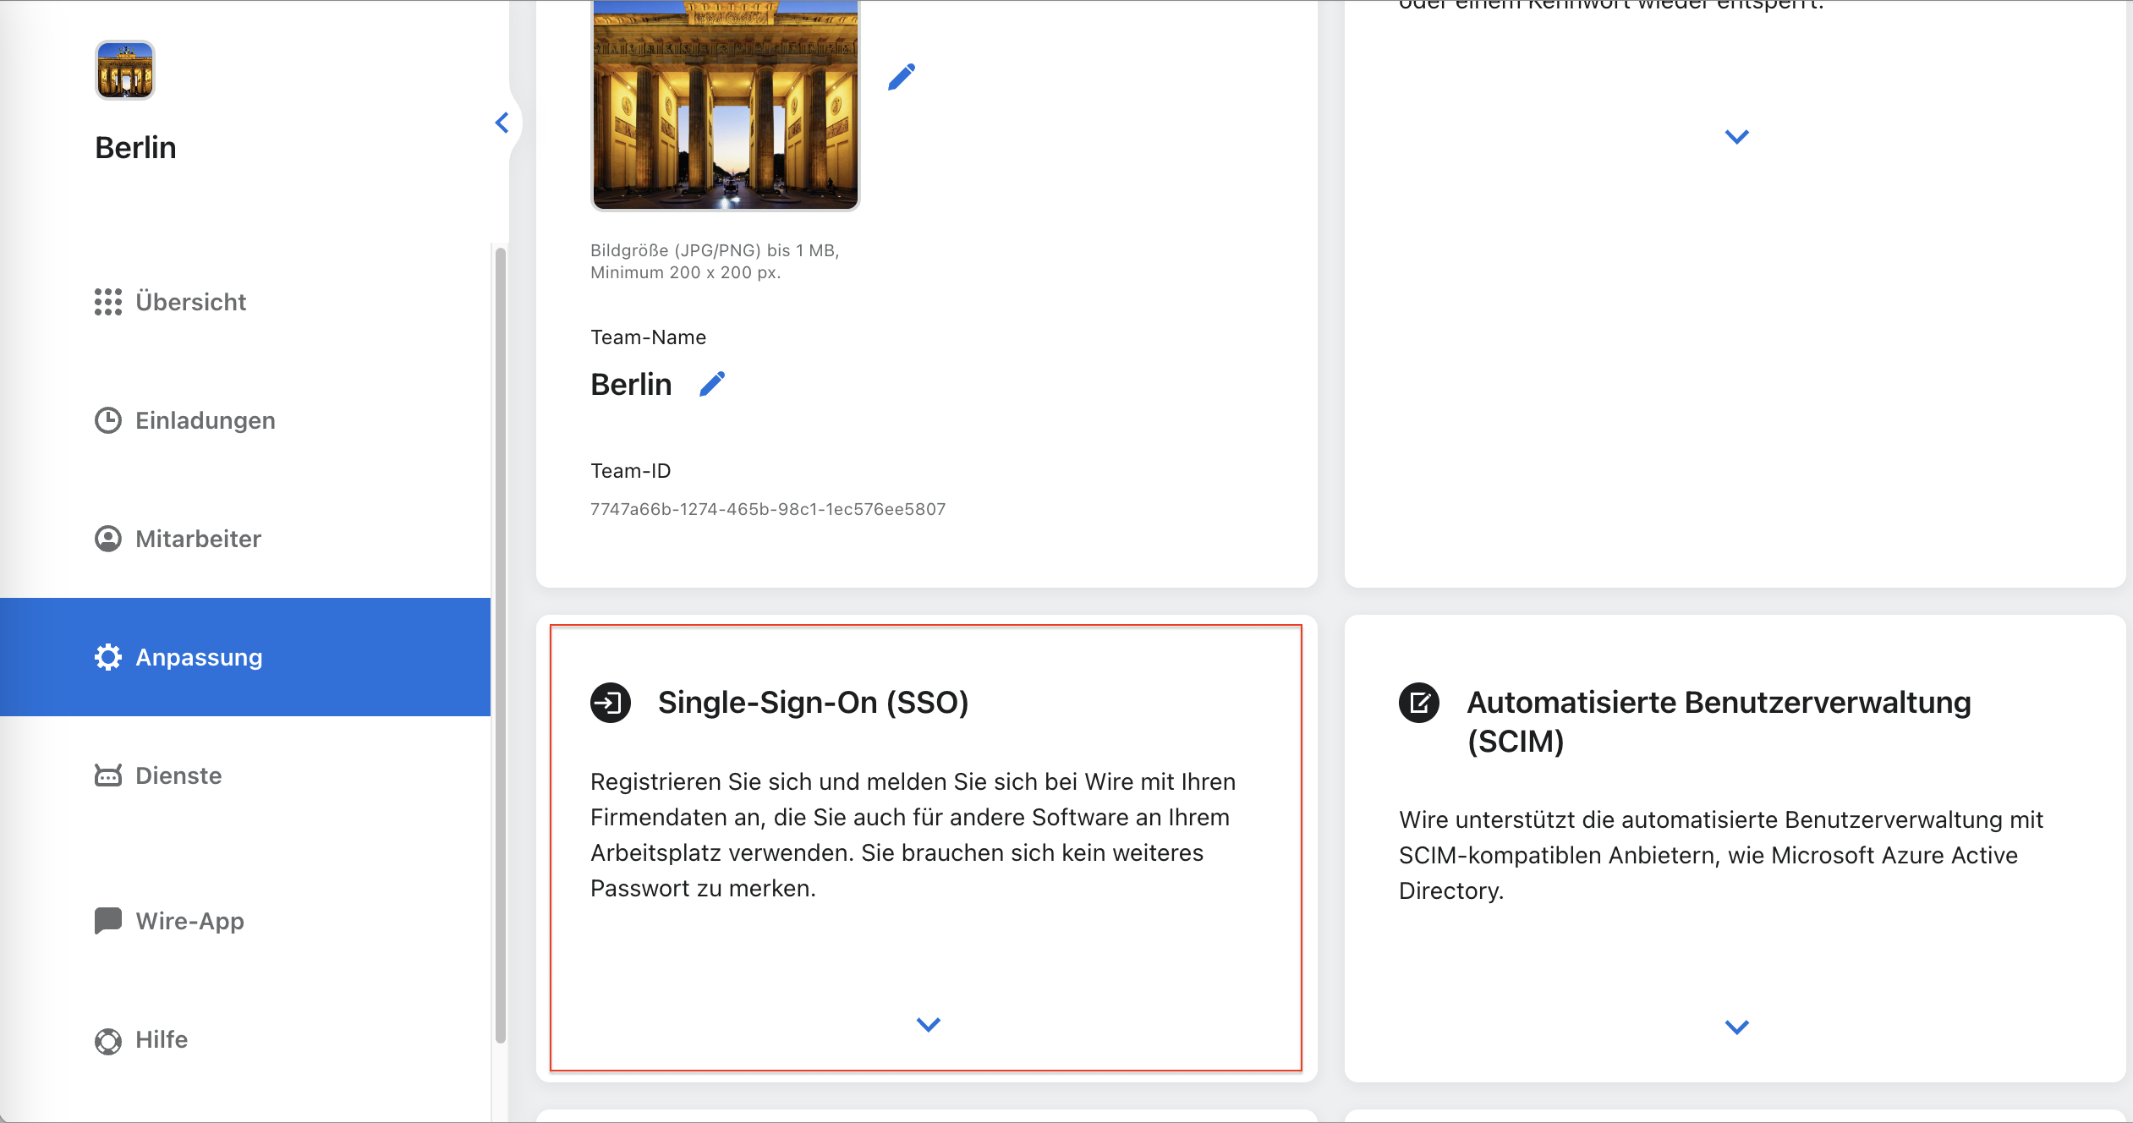Click the Einladungen clock icon
This screenshot has height=1123, width=2133.
coord(108,420)
